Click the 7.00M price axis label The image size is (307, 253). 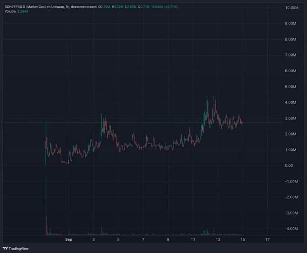(x=291, y=55)
